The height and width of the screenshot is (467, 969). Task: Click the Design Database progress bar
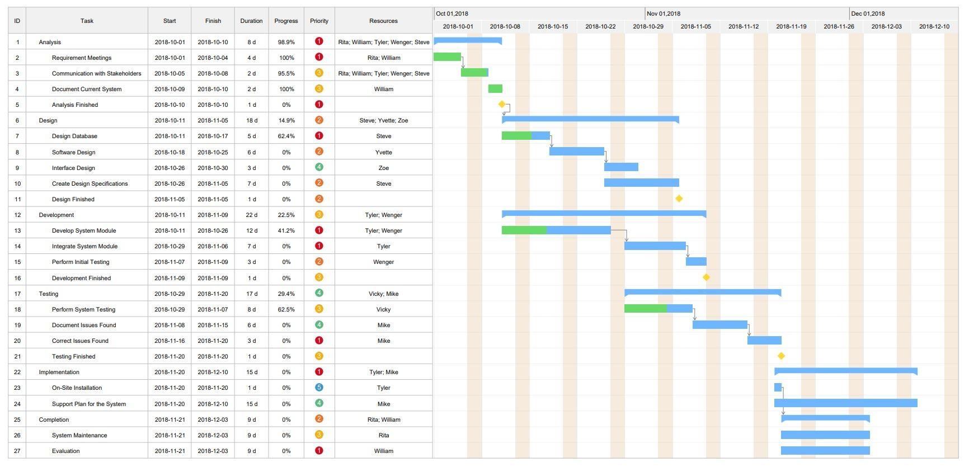tap(516, 136)
